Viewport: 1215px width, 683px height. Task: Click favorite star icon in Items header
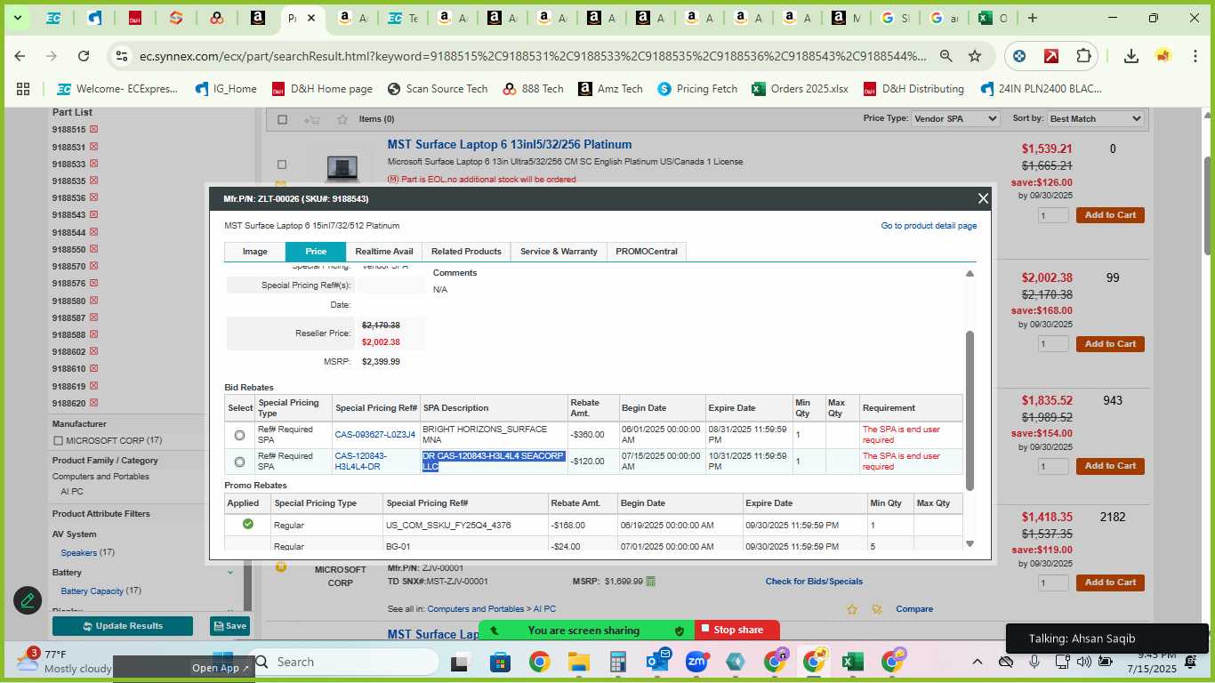tap(342, 119)
